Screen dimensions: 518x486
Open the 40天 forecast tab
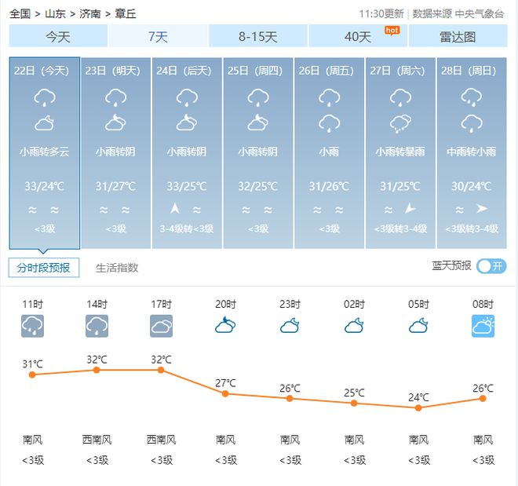[x=358, y=35]
